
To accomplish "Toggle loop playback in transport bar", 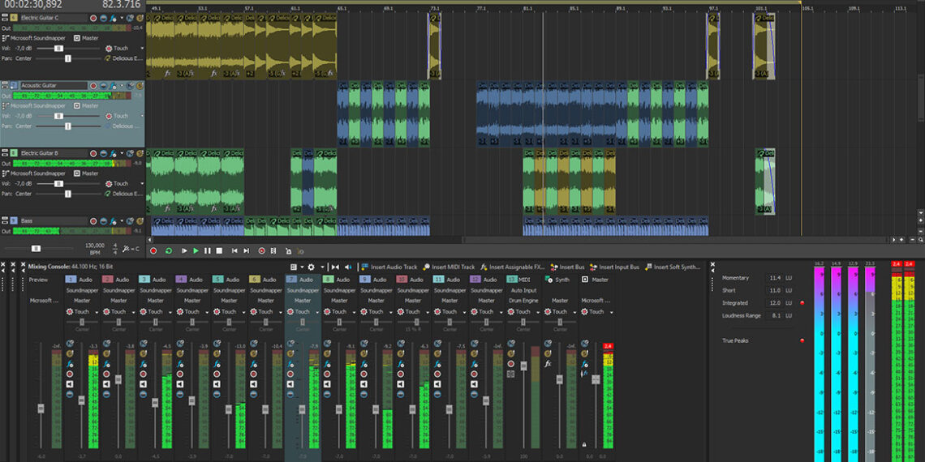I will [169, 251].
